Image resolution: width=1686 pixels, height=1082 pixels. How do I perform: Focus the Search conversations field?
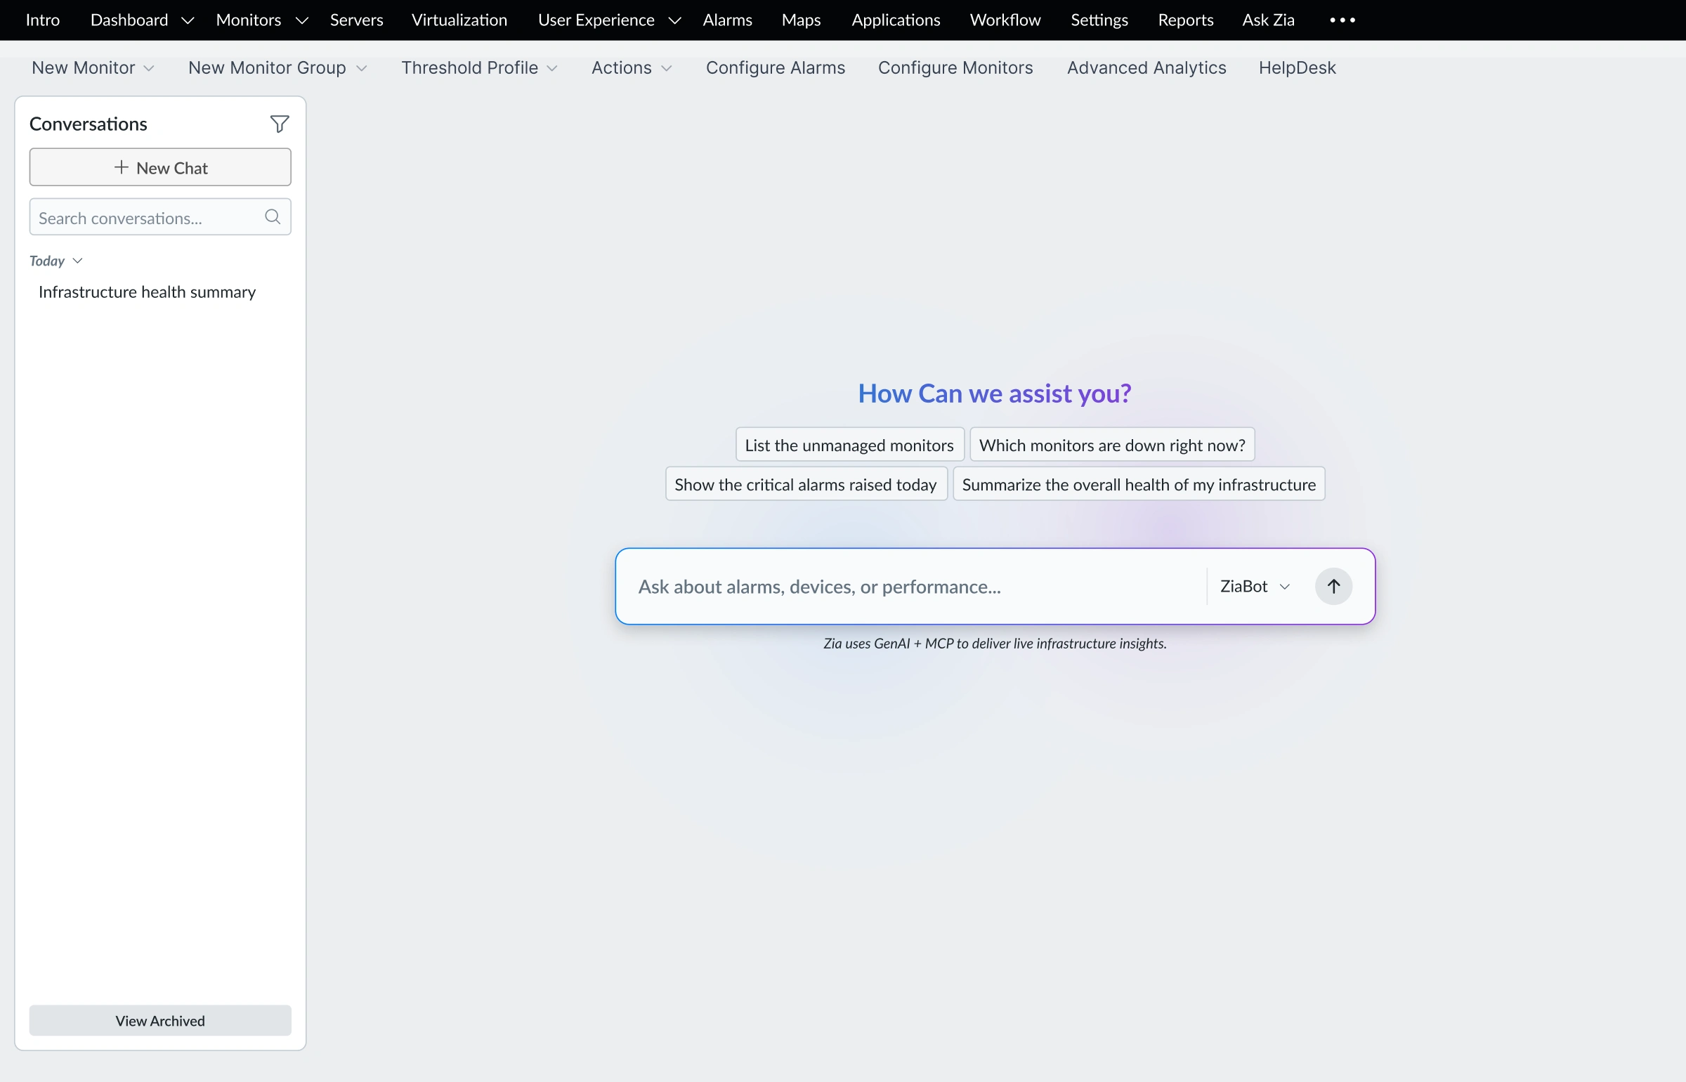(160, 217)
